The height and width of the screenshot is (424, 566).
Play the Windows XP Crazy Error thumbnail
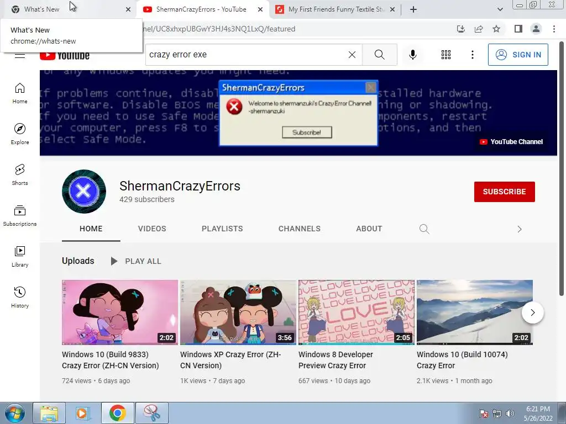coord(238,312)
